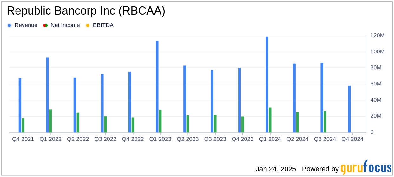Click the 20M y-axis value
Screen dimensions: 394x177
click(x=376, y=116)
